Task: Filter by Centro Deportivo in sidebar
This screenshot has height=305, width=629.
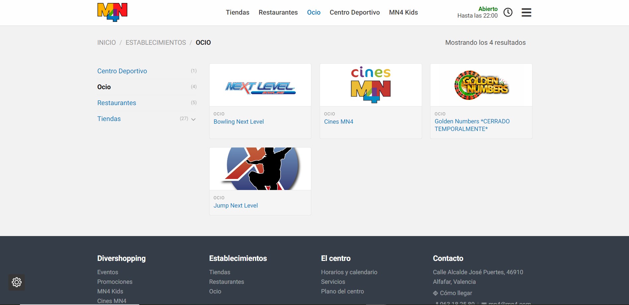Action: 122,71
